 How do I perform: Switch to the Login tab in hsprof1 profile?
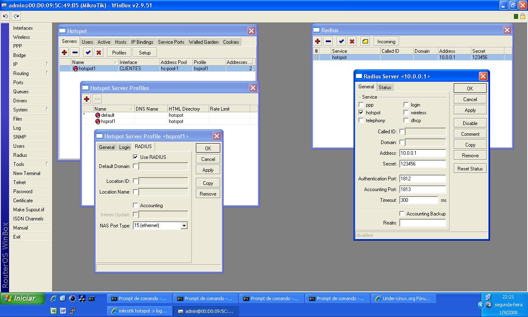pyautogui.click(x=125, y=147)
